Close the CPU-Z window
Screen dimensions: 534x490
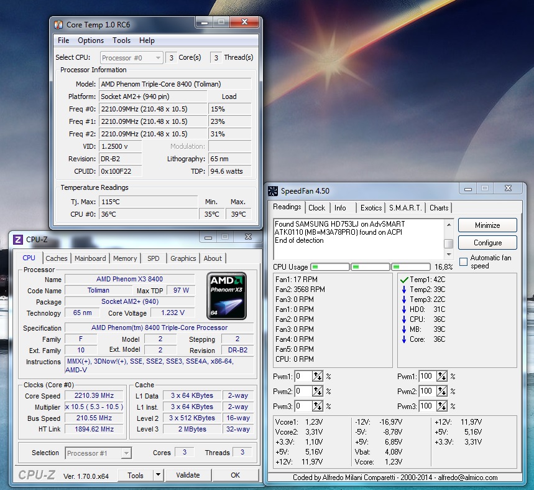coord(248,237)
